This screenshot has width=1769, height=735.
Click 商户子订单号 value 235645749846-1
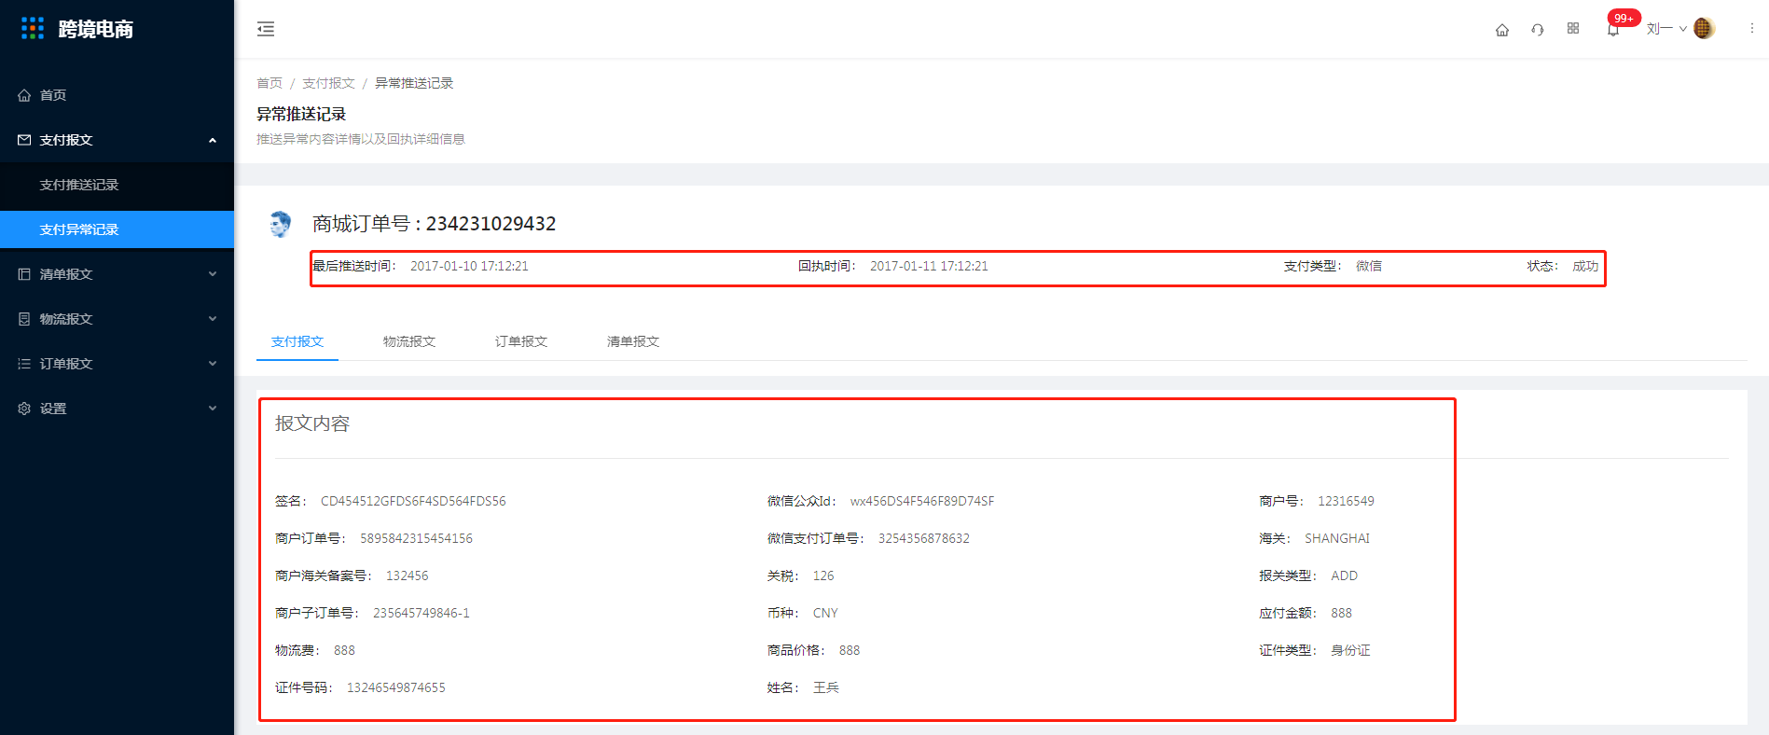point(422,613)
